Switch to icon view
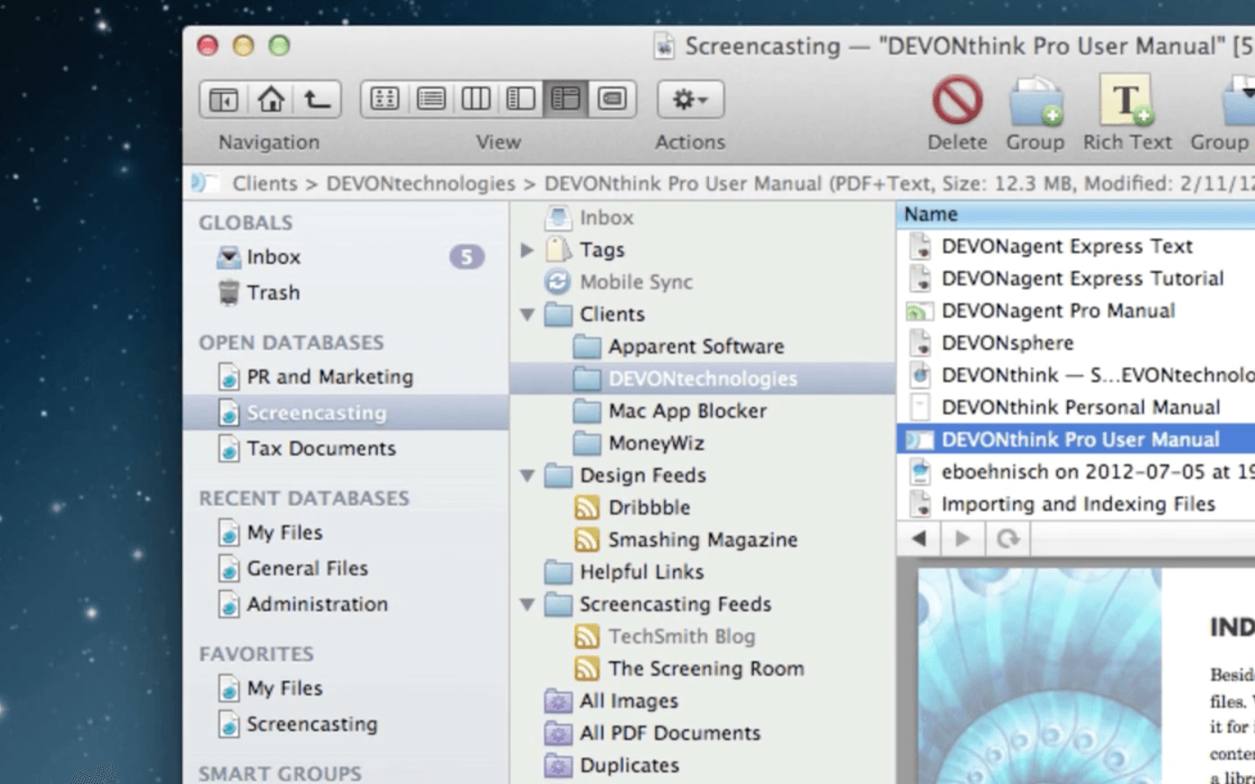This screenshot has width=1255, height=784. [x=385, y=99]
